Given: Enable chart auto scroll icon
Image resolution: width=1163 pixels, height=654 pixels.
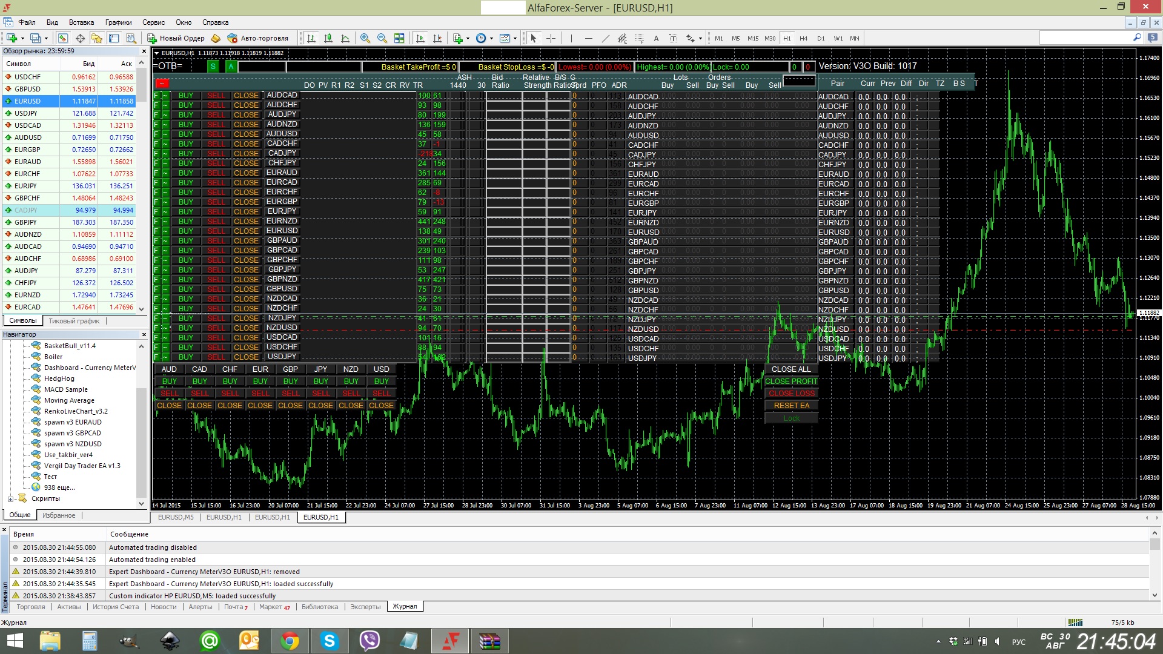Looking at the screenshot, I should coord(420,38).
